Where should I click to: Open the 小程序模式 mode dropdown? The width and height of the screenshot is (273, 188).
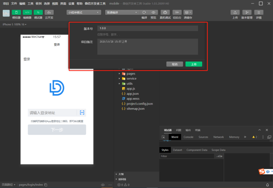click(84, 12)
